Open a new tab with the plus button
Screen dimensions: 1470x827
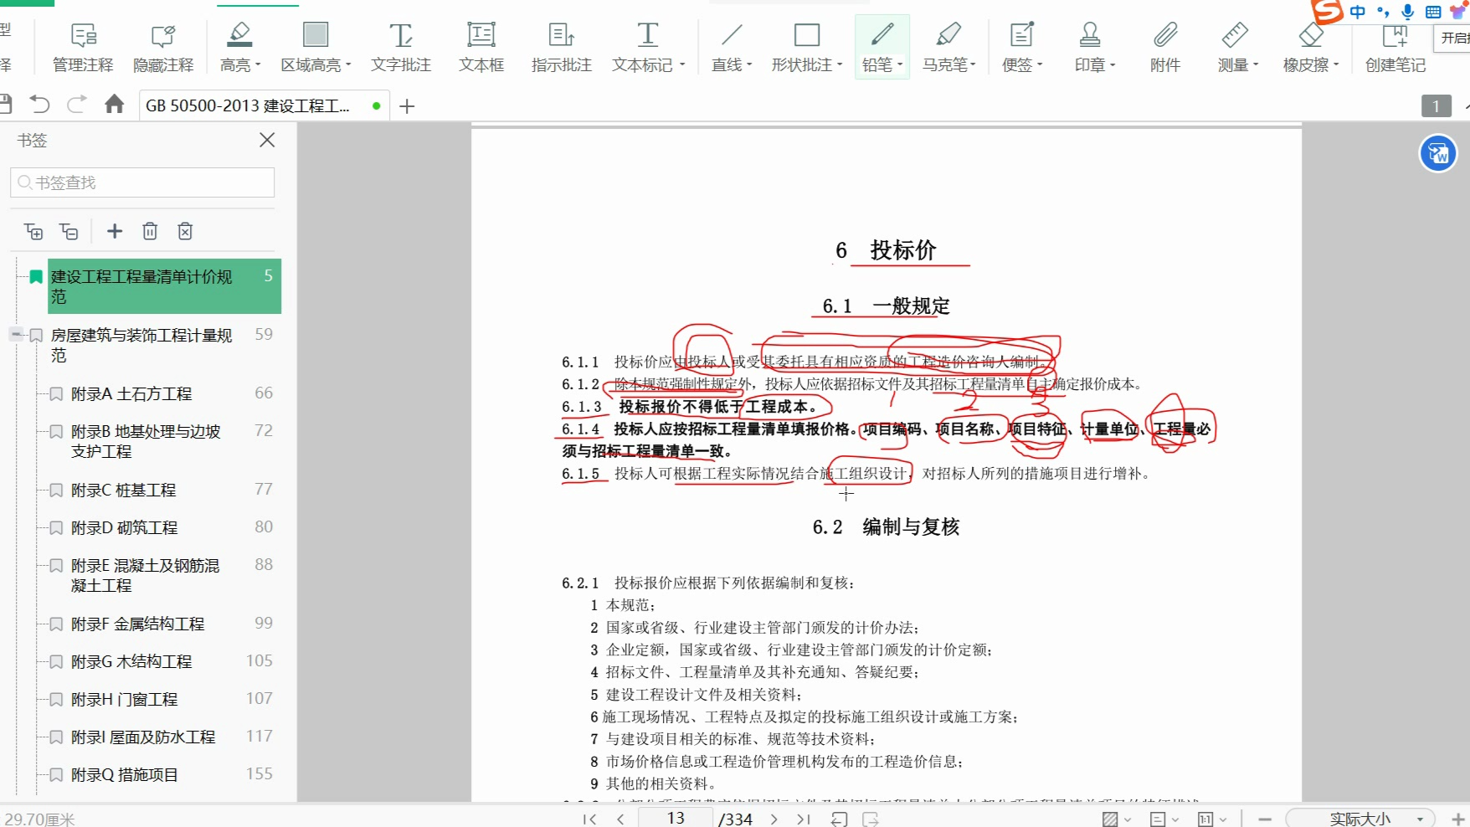[408, 106]
